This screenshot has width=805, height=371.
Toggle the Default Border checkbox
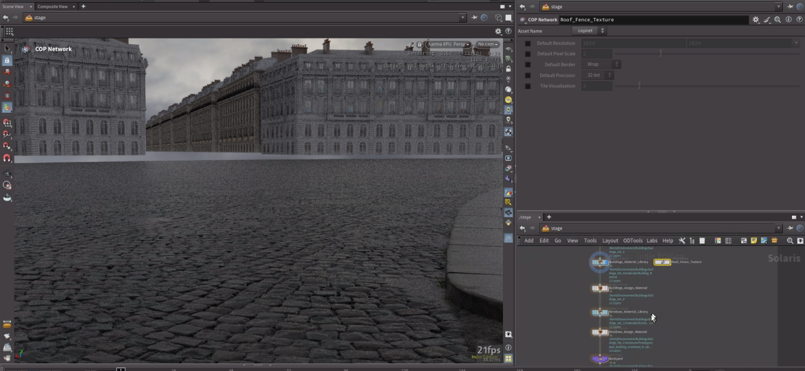[528, 65]
